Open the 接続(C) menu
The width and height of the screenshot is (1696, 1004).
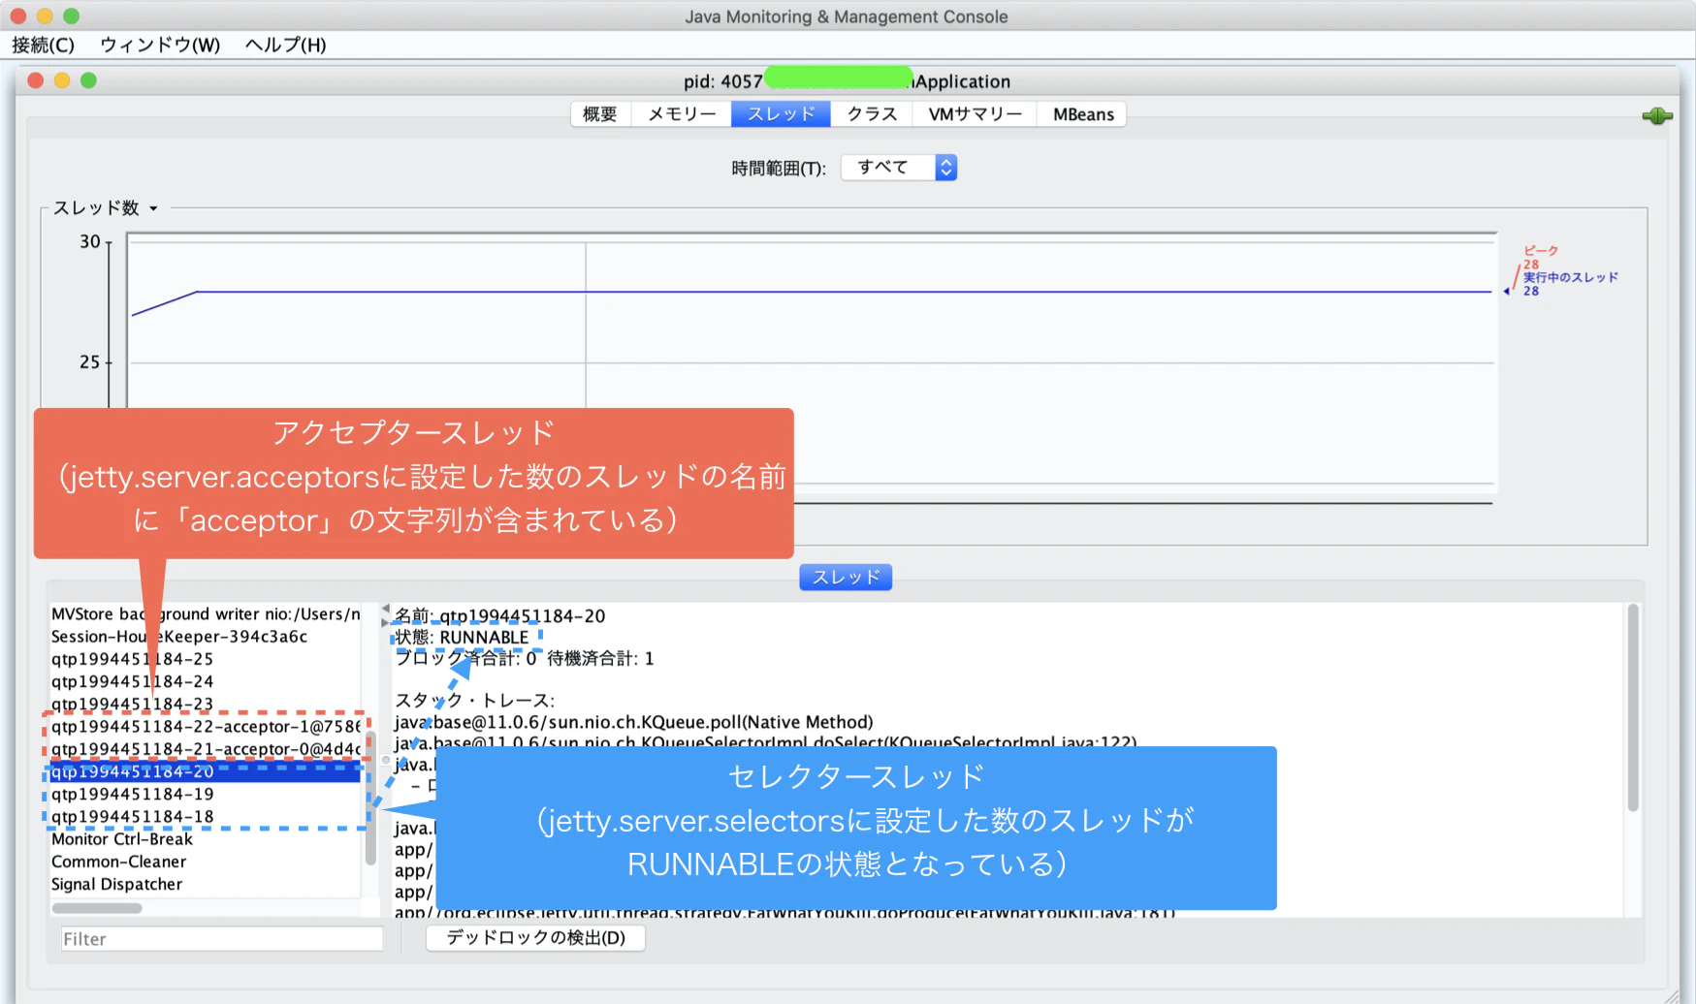pyautogui.click(x=43, y=45)
